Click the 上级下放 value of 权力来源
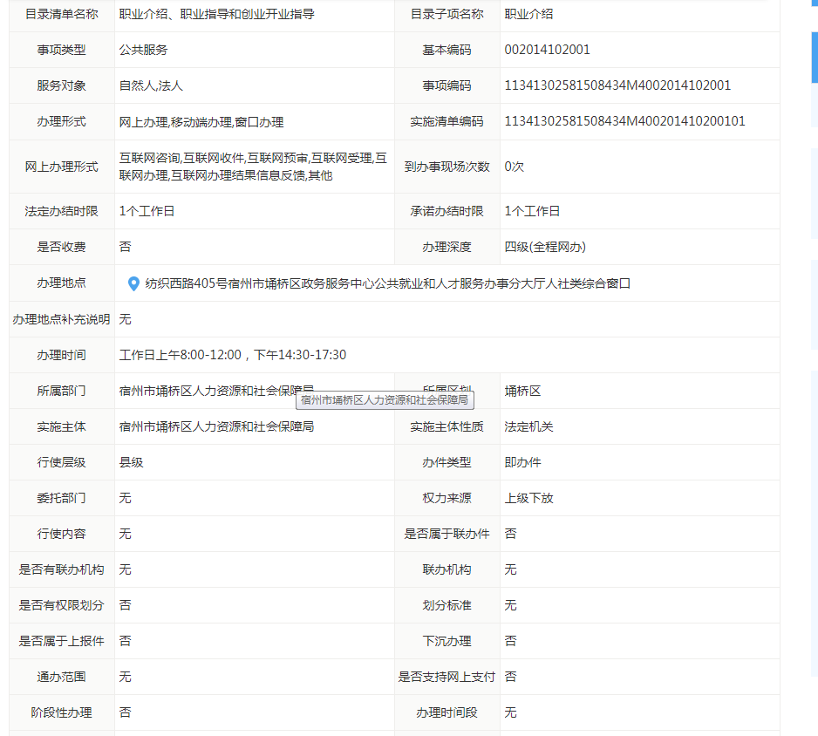 [x=528, y=498]
